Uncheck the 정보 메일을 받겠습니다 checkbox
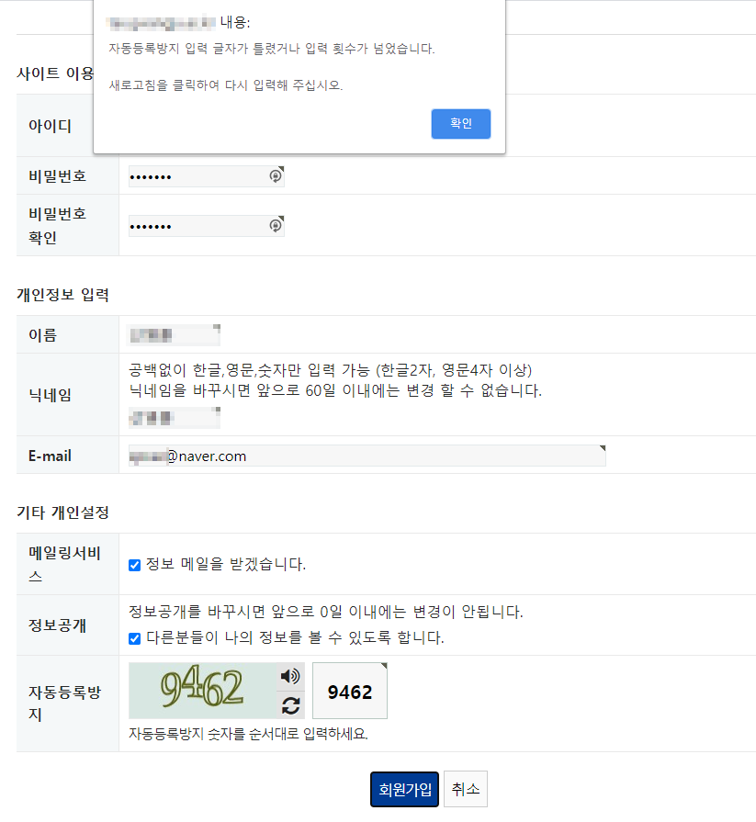The width and height of the screenshot is (756, 822). 135,565
